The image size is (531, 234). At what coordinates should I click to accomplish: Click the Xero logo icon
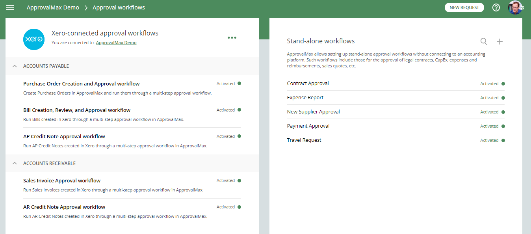[34, 39]
